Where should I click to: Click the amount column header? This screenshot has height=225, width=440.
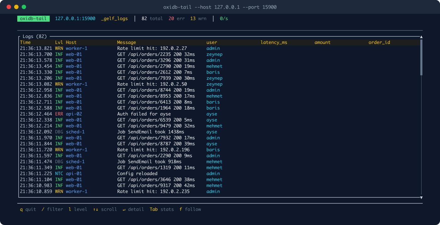[x=322, y=42]
